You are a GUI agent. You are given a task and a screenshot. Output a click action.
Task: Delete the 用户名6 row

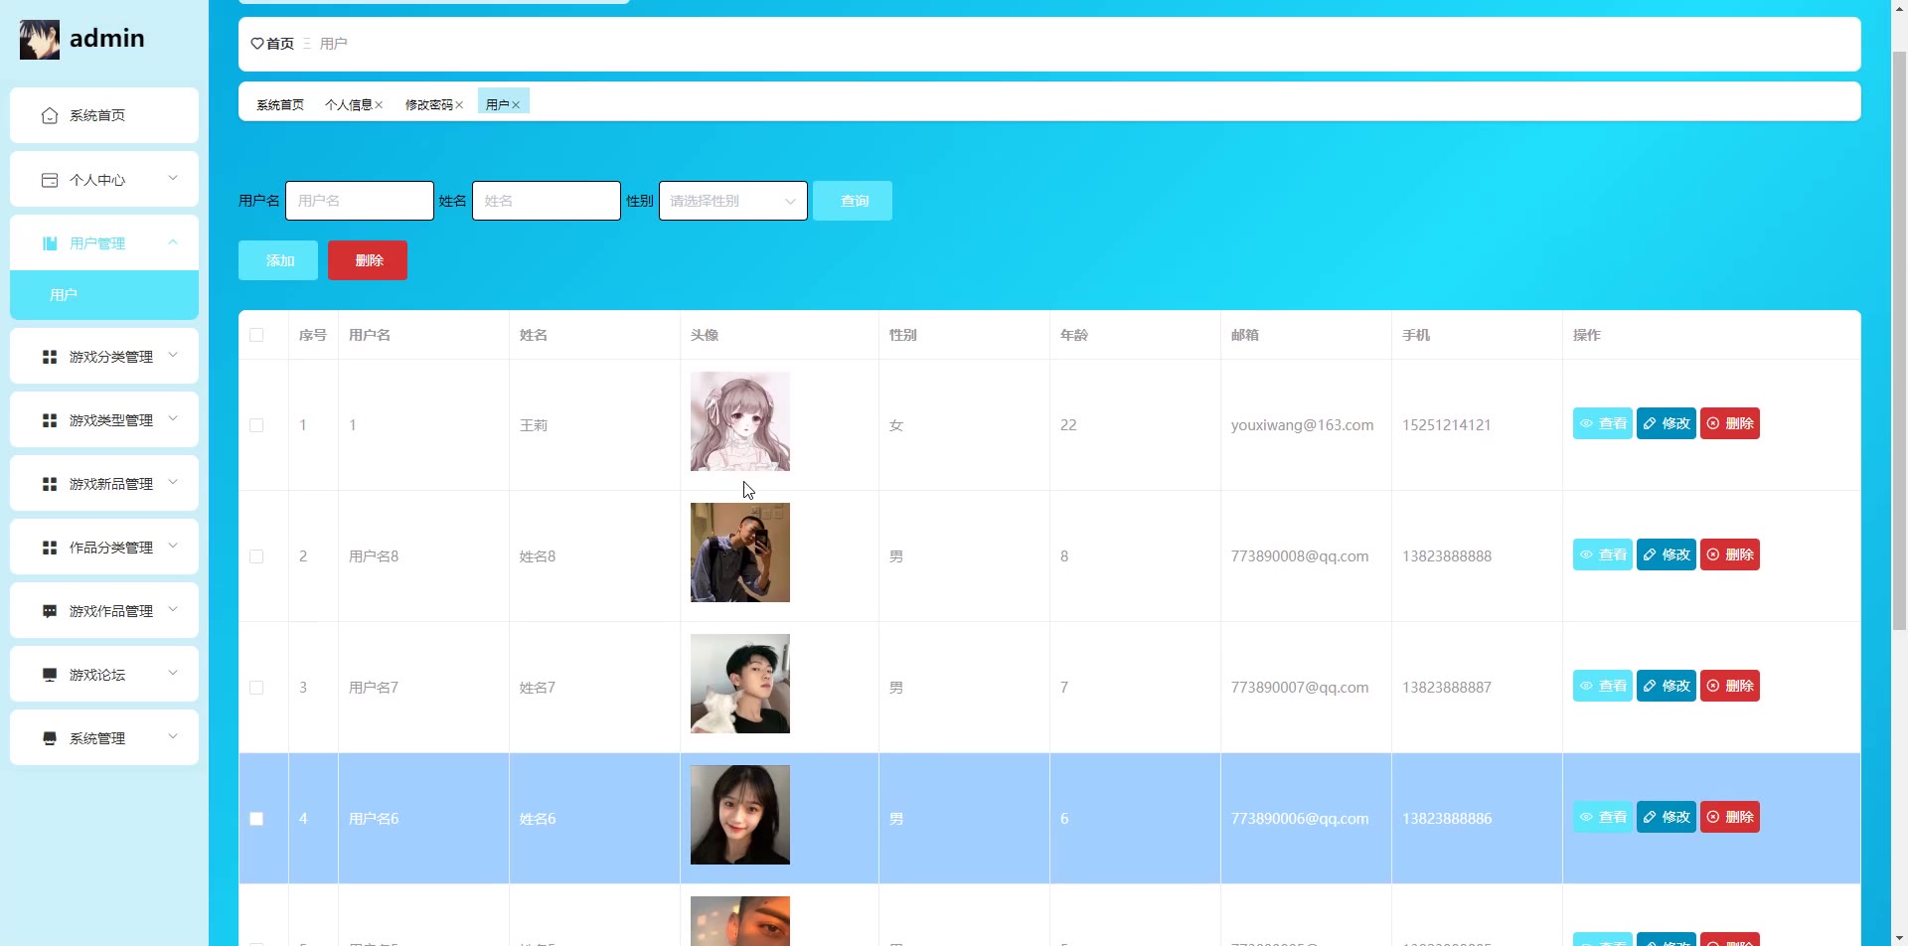click(x=1730, y=817)
